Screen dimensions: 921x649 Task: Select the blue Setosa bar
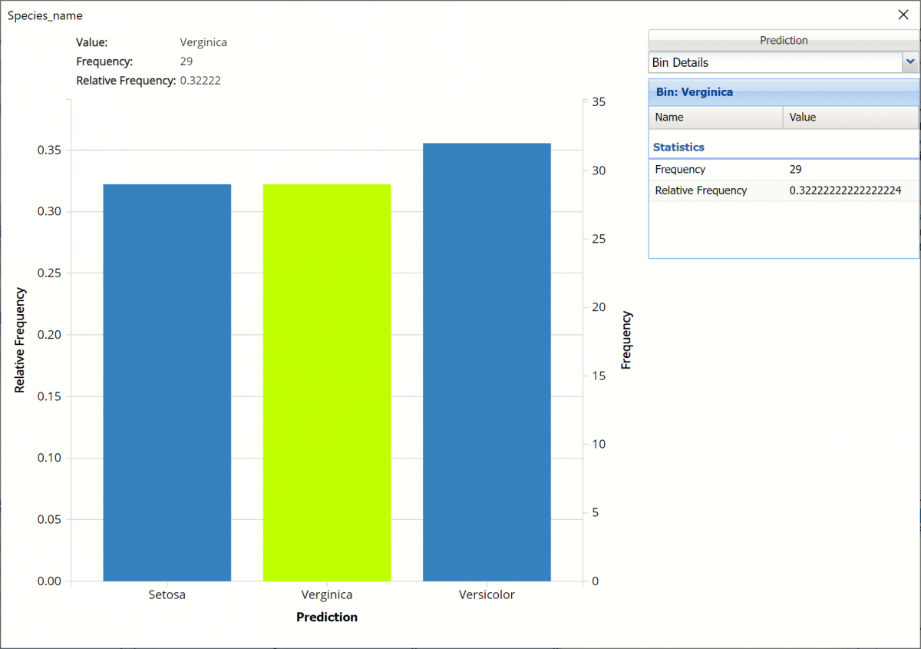tap(167, 382)
